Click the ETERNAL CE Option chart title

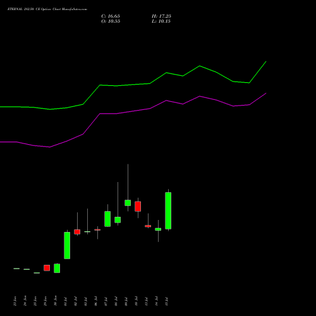47,9
